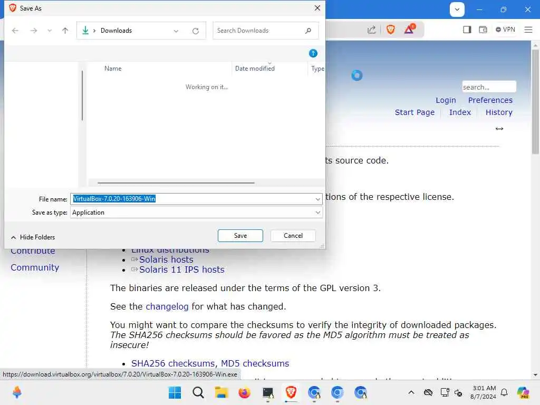Refresh the Downloads folder listing
Screen dimensions: 540x405
click(x=196, y=31)
